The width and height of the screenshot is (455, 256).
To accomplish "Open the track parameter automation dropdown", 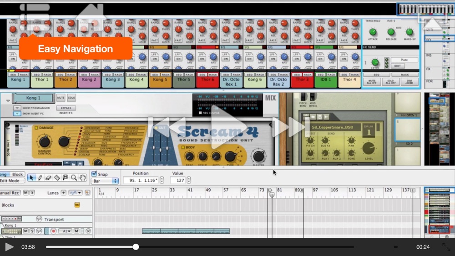I will (x=76, y=192).
